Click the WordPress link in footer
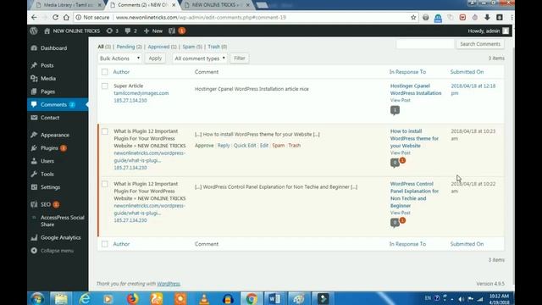 point(169,284)
